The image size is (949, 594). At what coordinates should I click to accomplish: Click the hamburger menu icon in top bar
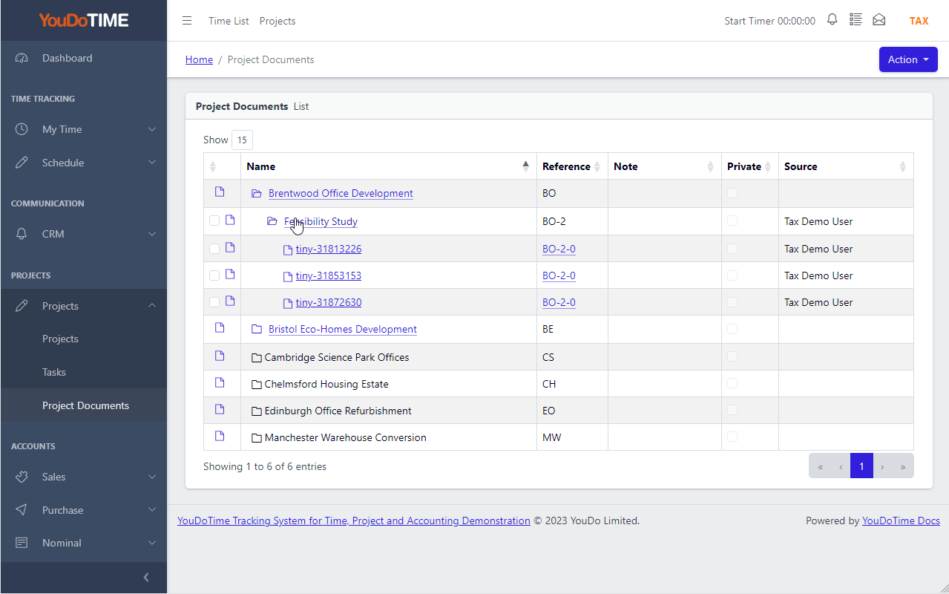point(187,21)
